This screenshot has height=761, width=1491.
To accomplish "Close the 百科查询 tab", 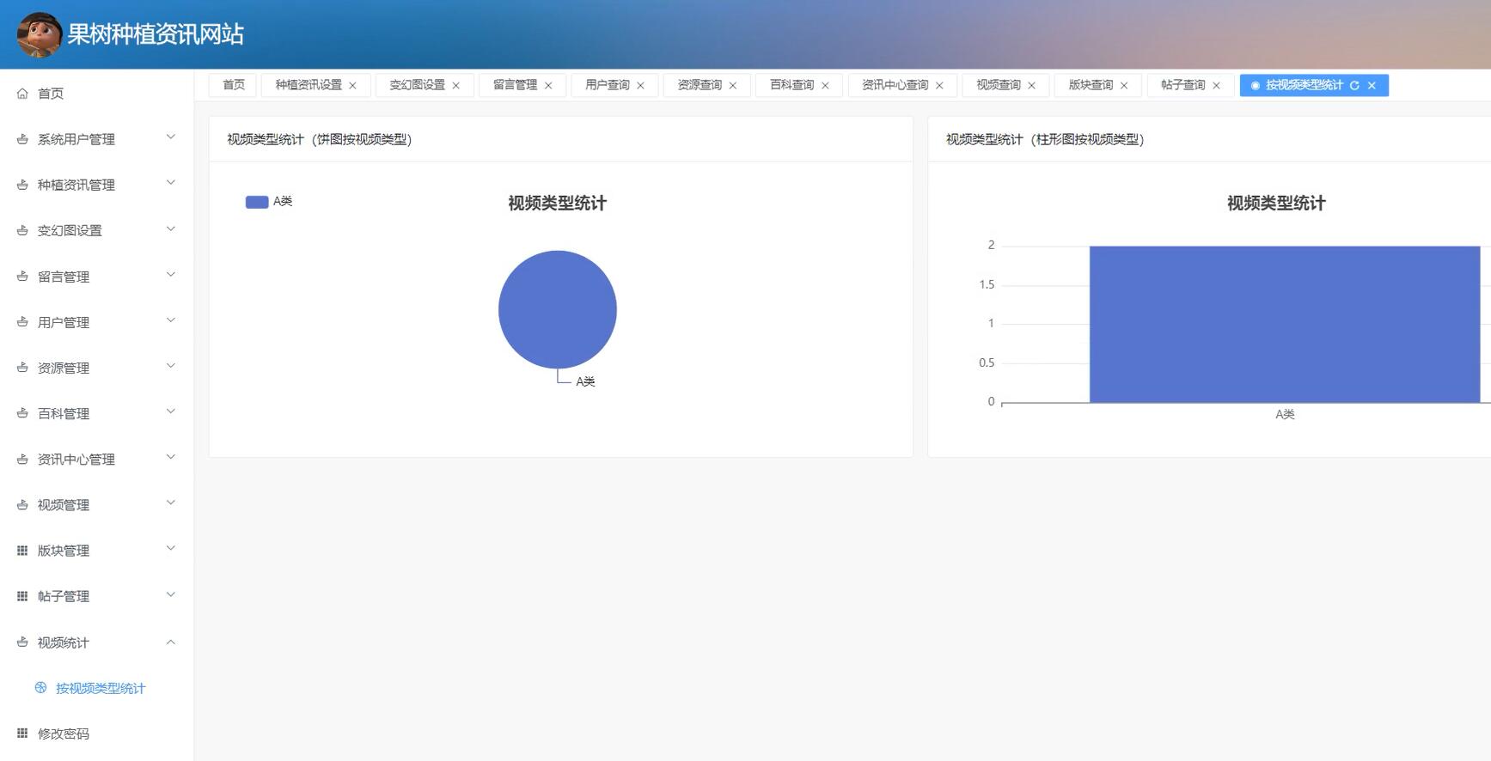I will 825,85.
